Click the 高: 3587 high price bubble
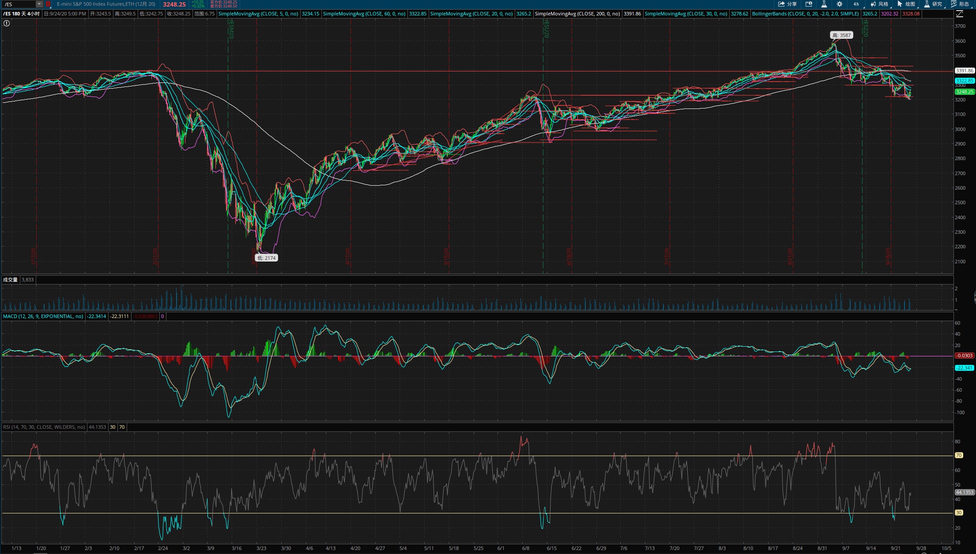This screenshot has width=976, height=554. tap(841, 35)
